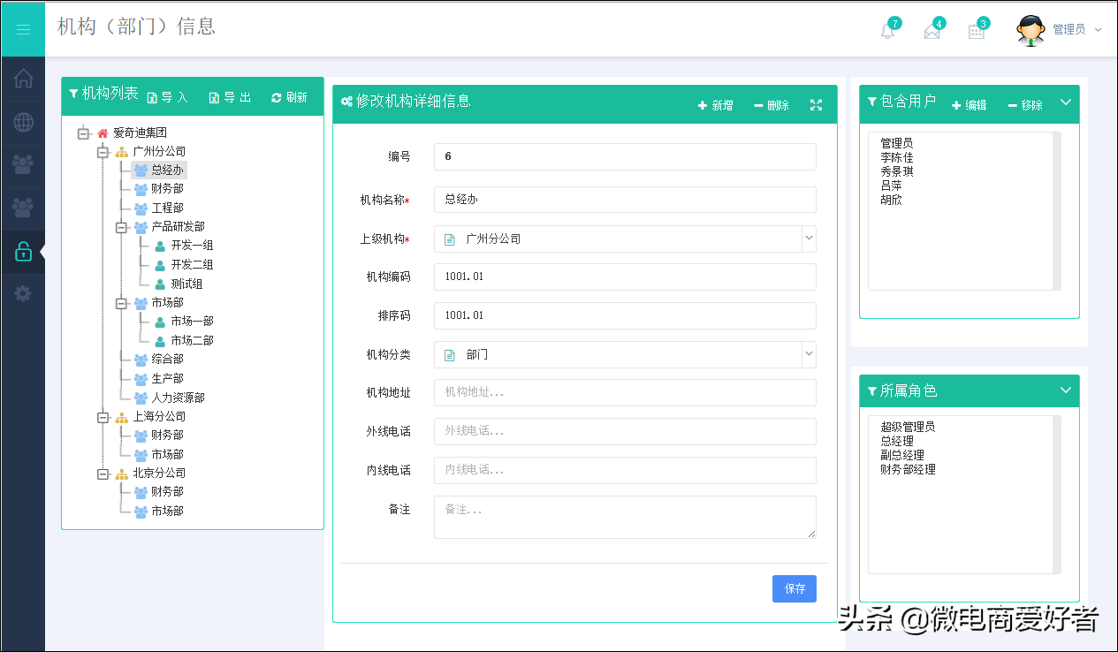Select 综合部 in the tree
The height and width of the screenshot is (652, 1118).
coord(167,360)
